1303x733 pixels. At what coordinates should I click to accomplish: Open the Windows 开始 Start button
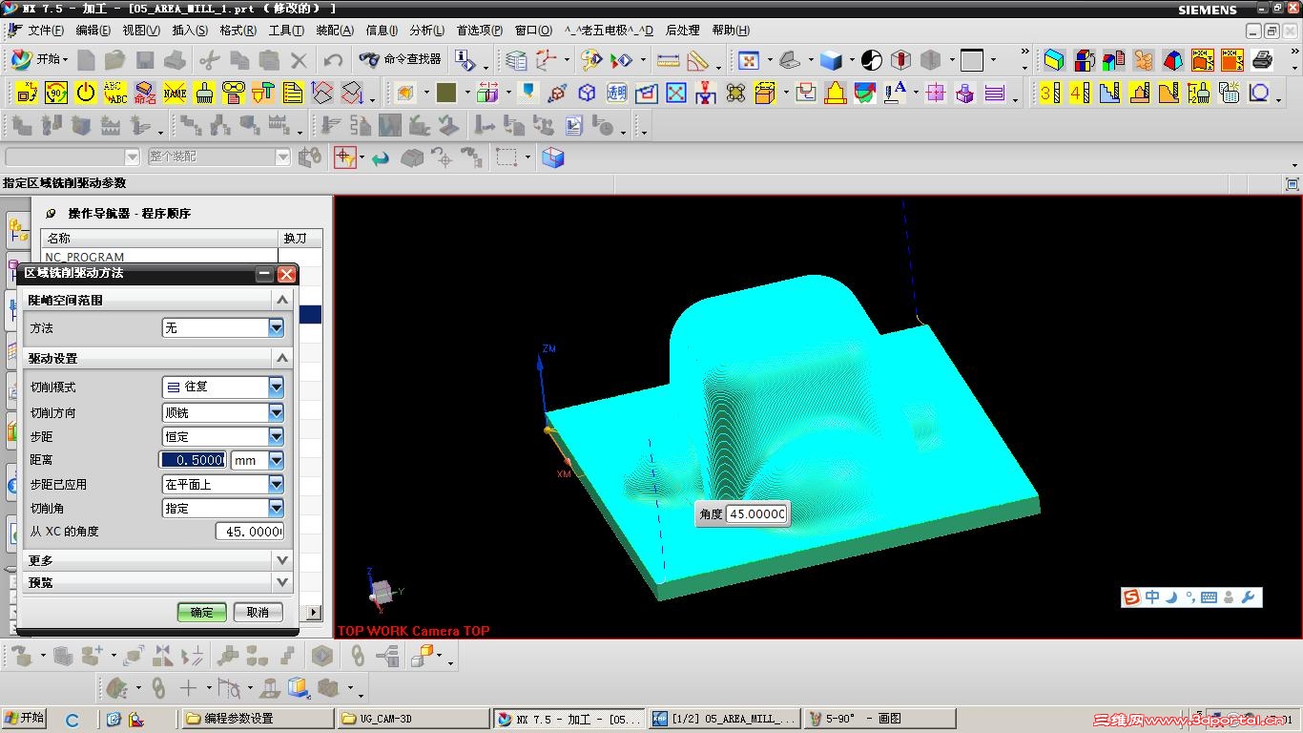pyautogui.click(x=25, y=719)
